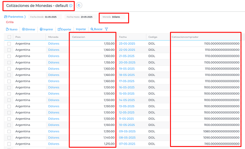Expand the Parámetros panel
Image resolution: width=245 pixels, height=149 pixels.
pos(15,17)
